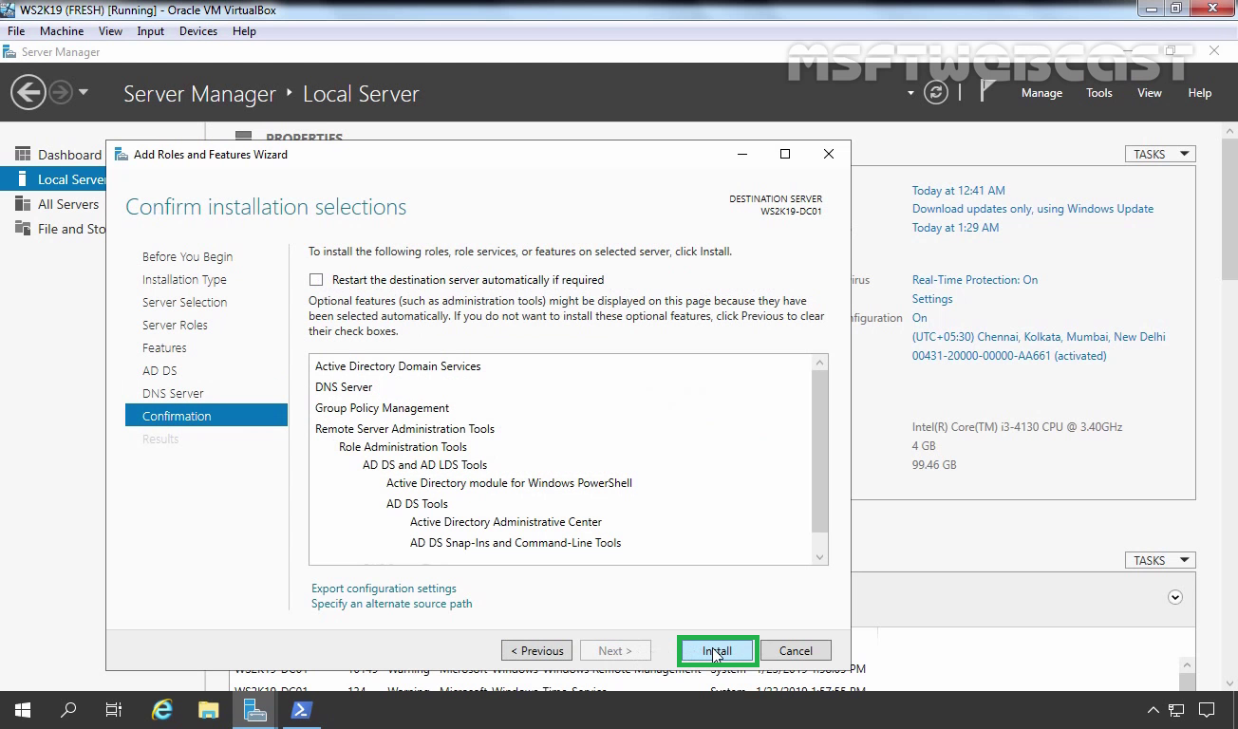Click the product ID activated link
Image resolution: width=1238 pixels, height=729 pixels.
pos(1009,356)
